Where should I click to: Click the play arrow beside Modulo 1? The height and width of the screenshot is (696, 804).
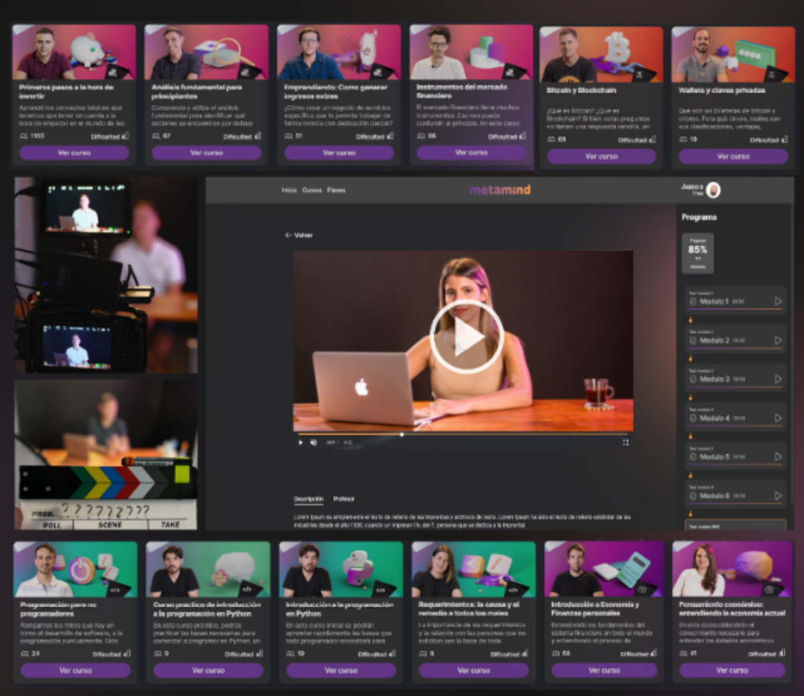(778, 301)
